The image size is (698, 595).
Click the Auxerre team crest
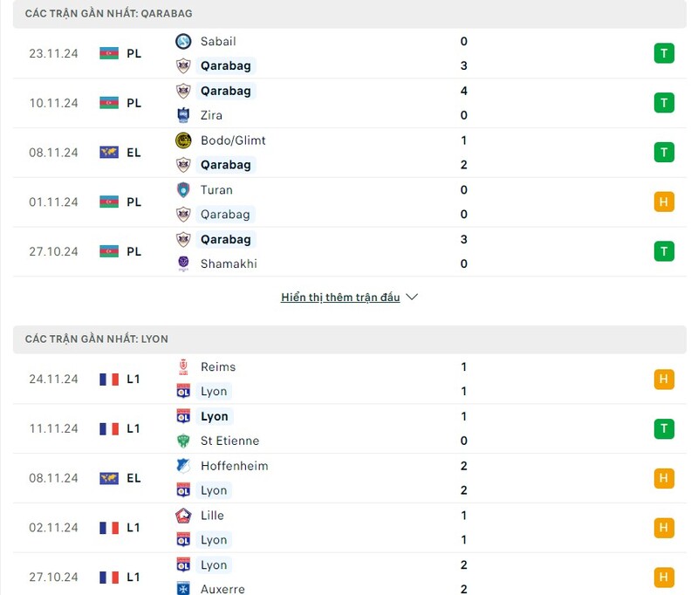(183, 588)
